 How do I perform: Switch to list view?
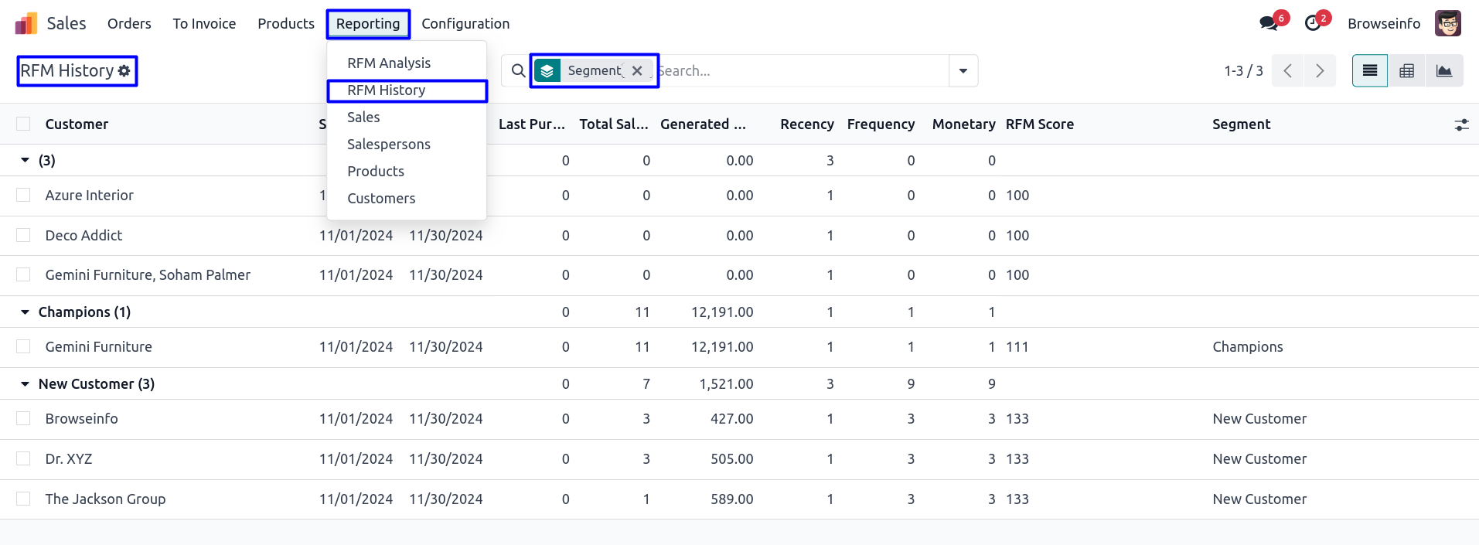tap(1369, 71)
